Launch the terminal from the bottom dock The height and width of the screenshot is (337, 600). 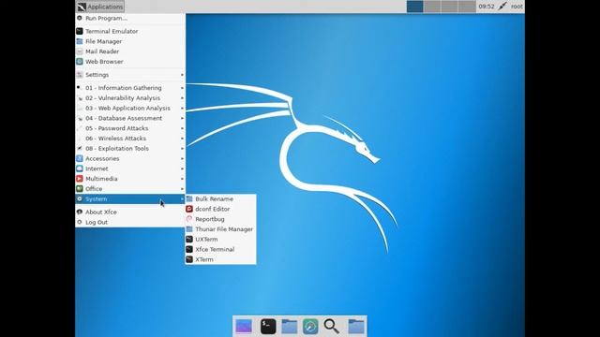click(x=268, y=327)
